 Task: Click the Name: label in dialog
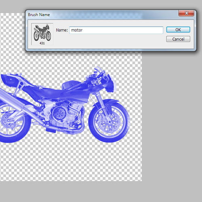click(x=62, y=30)
